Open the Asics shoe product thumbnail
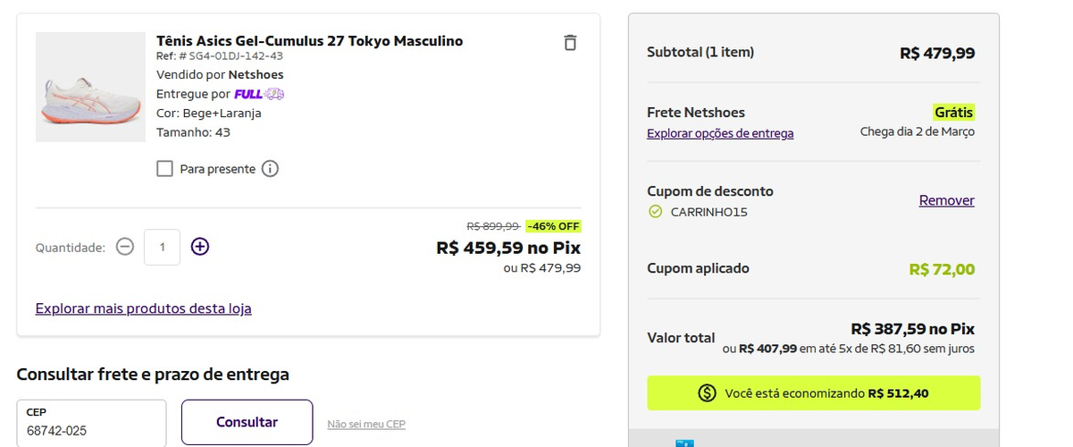 90,87
